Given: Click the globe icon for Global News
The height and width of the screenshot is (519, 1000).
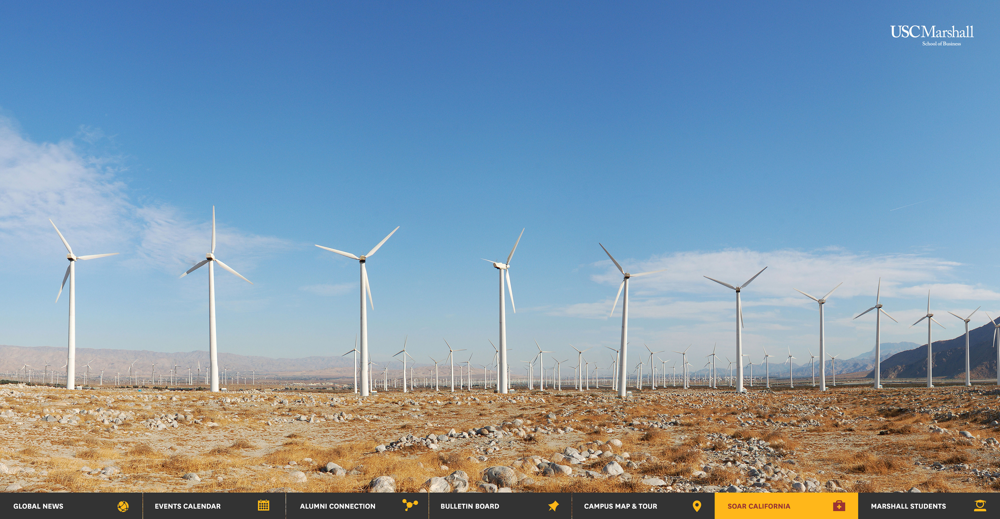Looking at the screenshot, I should point(123,506).
